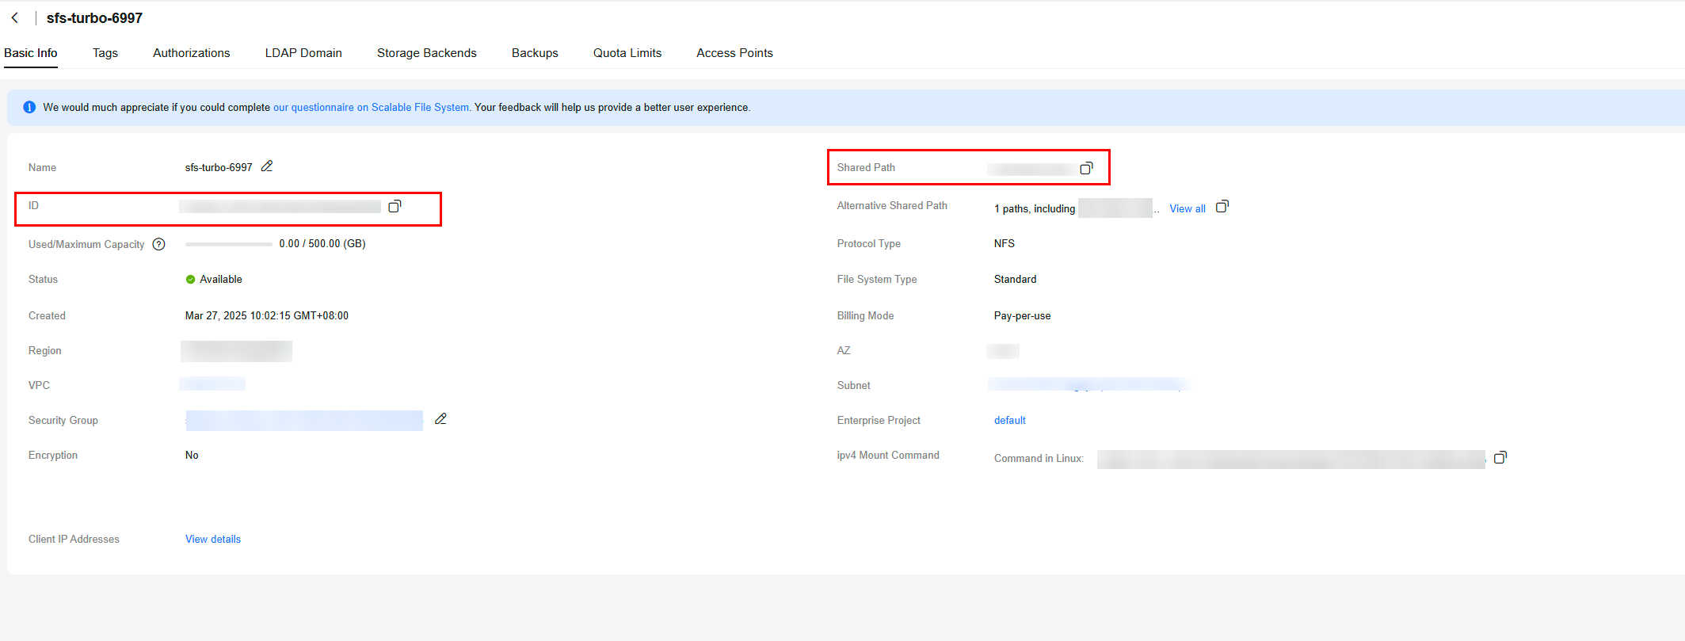Click the Shared Path label
1685x641 pixels.
coord(866,167)
